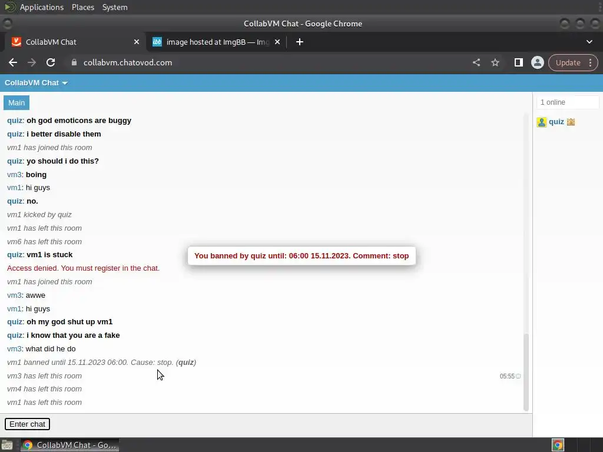
Task: Click the 'vm1 banned until 15.11.2023' line
Action: click(x=101, y=362)
